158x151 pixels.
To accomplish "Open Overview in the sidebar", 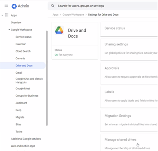I will [x=16, y=22].
